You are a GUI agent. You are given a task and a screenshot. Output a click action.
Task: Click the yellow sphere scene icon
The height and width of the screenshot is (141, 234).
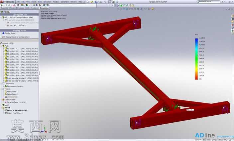153,9
